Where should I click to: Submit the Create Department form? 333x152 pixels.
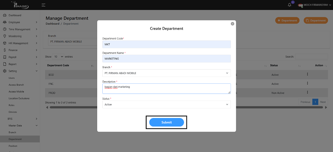[166, 122]
